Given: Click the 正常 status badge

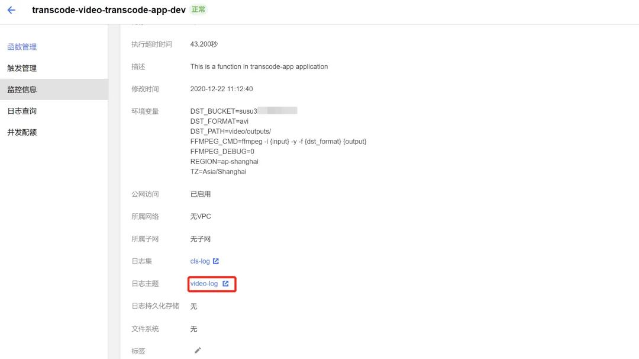Looking at the screenshot, I should pyautogui.click(x=198, y=9).
